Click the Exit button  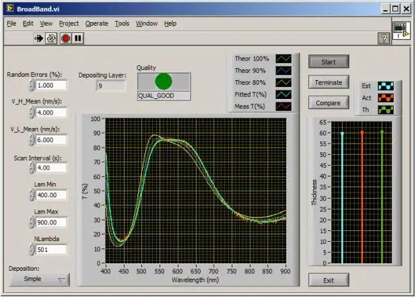tap(328, 280)
